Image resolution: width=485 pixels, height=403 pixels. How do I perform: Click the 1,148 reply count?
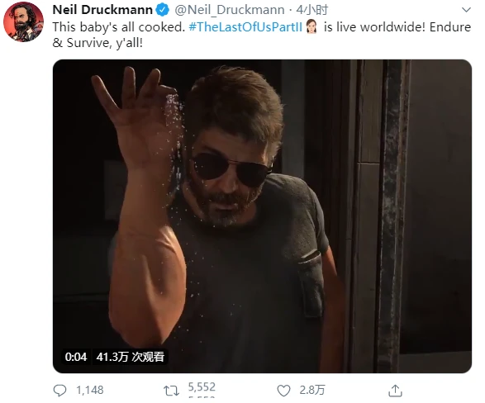pyautogui.click(x=90, y=391)
